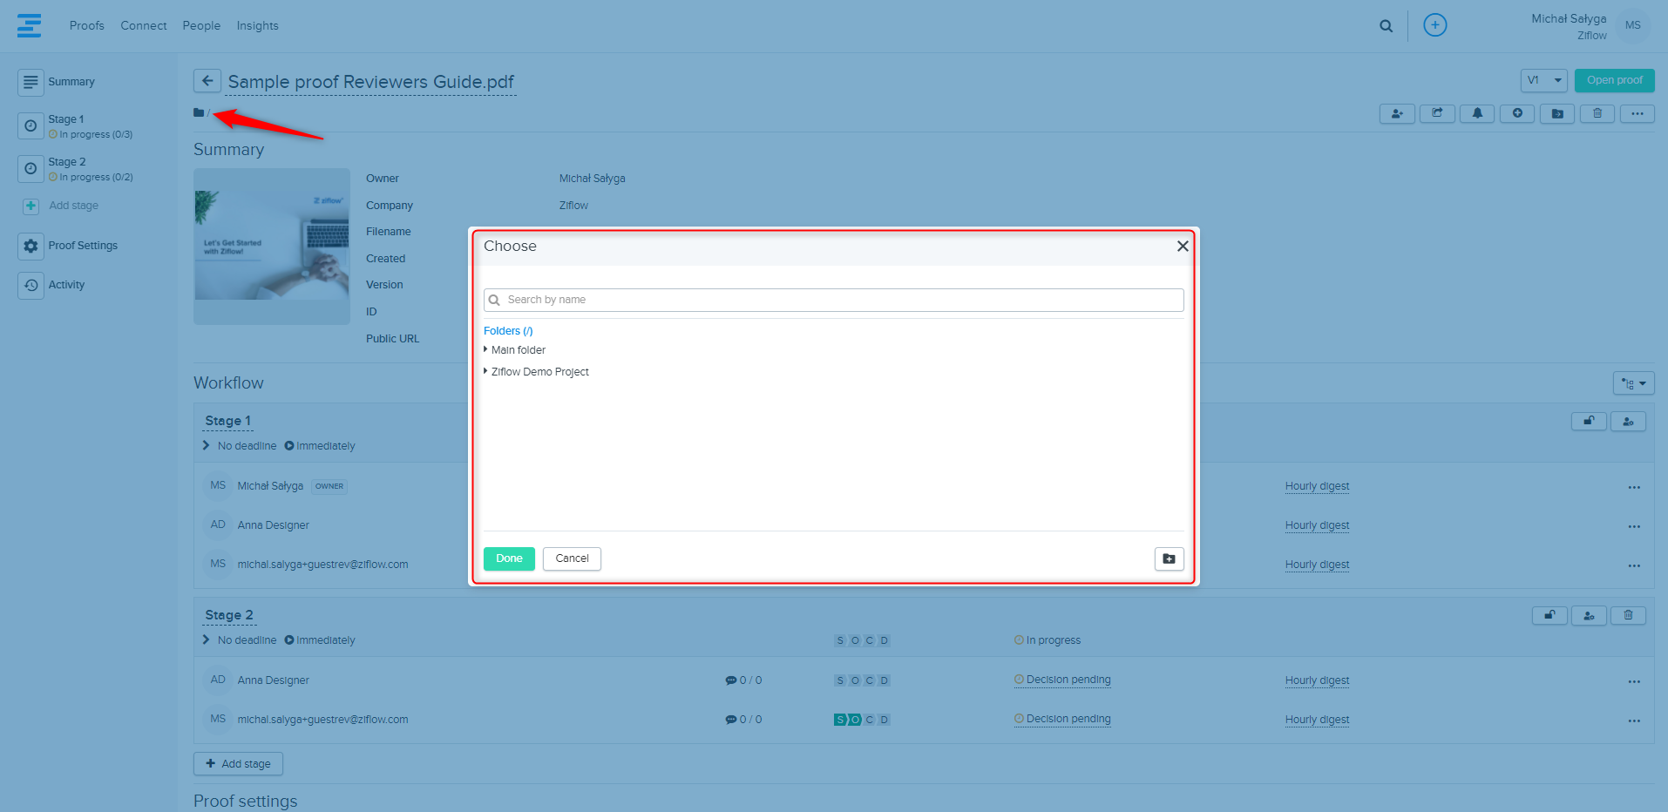1668x812 pixels.
Task: Open the V1 version dropdown
Action: [1543, 80]
